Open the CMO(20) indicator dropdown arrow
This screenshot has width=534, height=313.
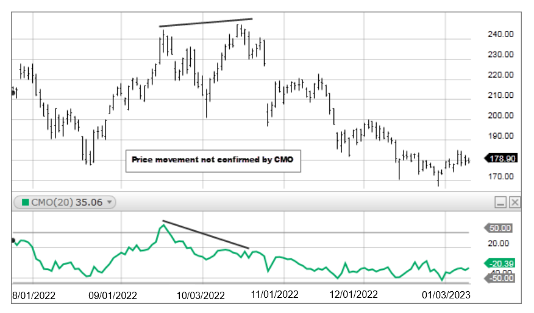[x=110, y=202]
